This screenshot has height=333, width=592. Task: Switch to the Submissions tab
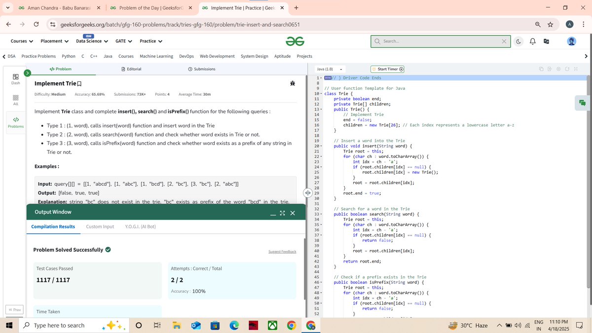pyautogui.click(x=202, y=69)
